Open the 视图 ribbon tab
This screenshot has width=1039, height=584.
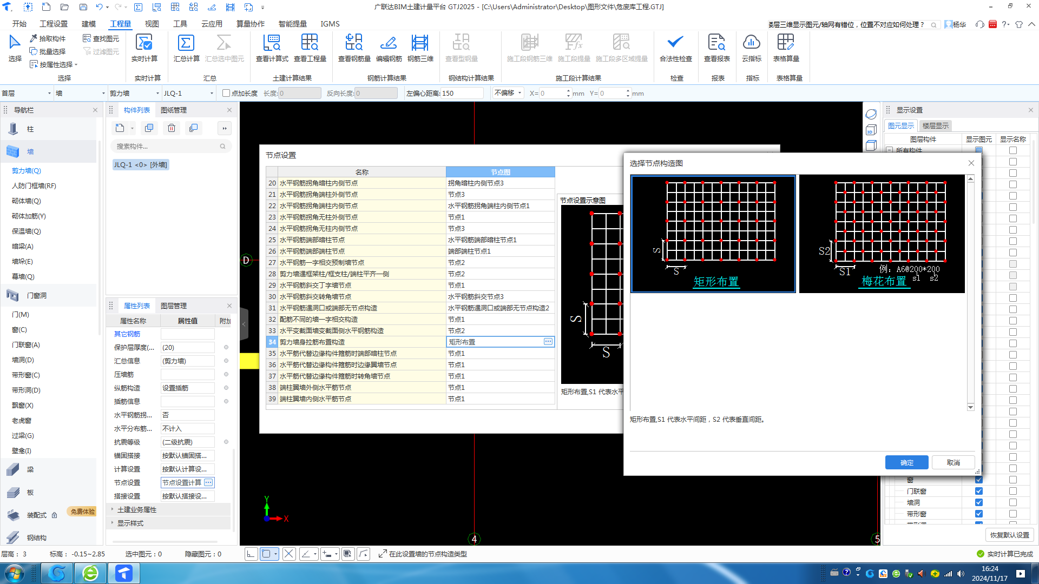pos(152,24)
